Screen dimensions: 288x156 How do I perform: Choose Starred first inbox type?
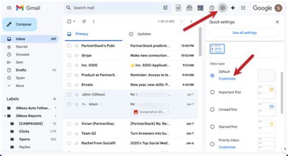coord(212,127)
